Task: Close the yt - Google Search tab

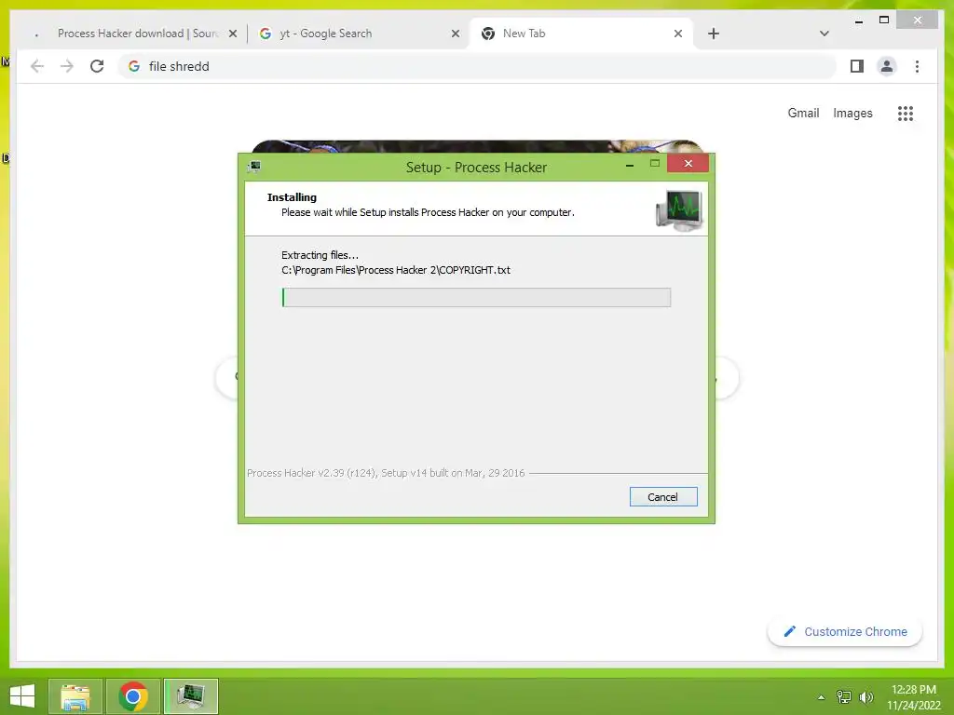Action: pos(455,34)
